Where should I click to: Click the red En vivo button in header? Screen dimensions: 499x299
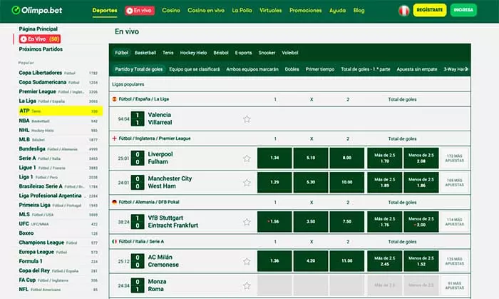[x=139, y=11]
